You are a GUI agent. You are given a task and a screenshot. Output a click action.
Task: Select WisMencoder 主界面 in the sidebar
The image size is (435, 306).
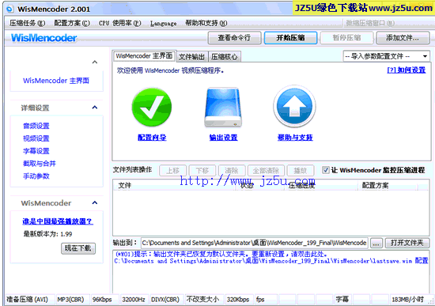click(56, 81)
